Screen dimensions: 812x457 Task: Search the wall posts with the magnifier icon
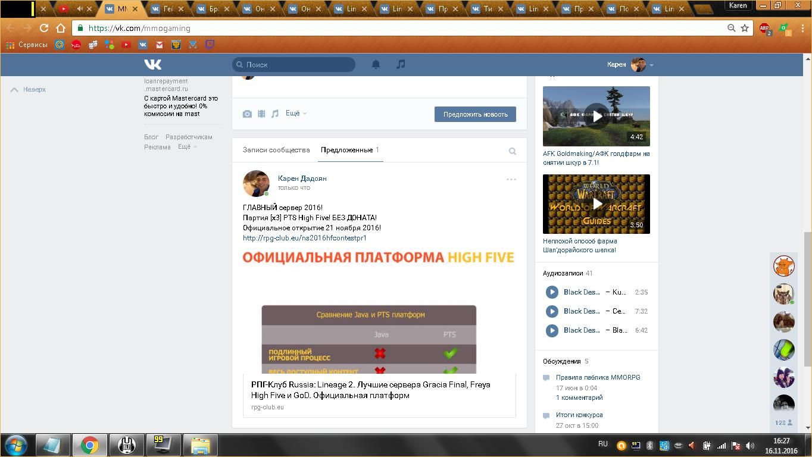click(512, 151)
